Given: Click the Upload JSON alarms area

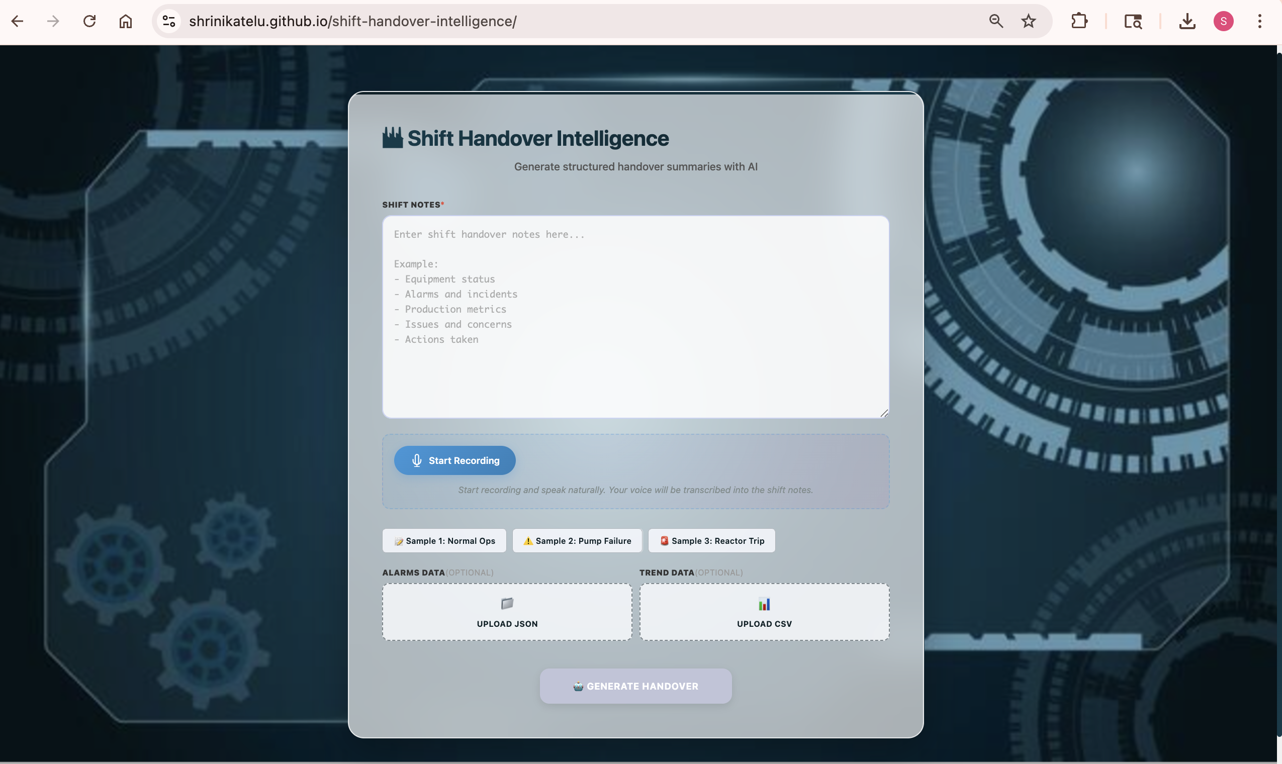Looking at the screenshot, I should (507, 612).
